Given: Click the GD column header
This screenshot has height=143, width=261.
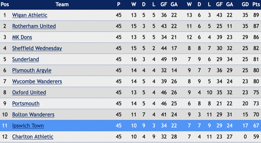Looking at the screenshot, I should click(245, 4).
